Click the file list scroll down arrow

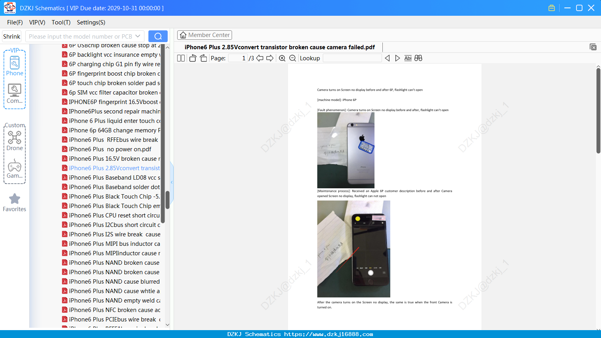[x=167, y=325]
